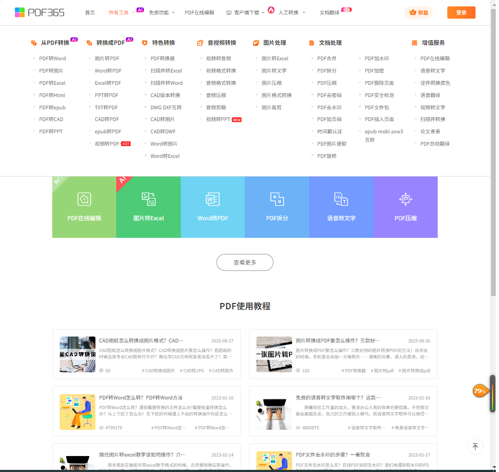Expand the 所有工具 dropdown menu
Image resolution: width=499 pixels, height=472 pixels.
click(x=122, y=13)
